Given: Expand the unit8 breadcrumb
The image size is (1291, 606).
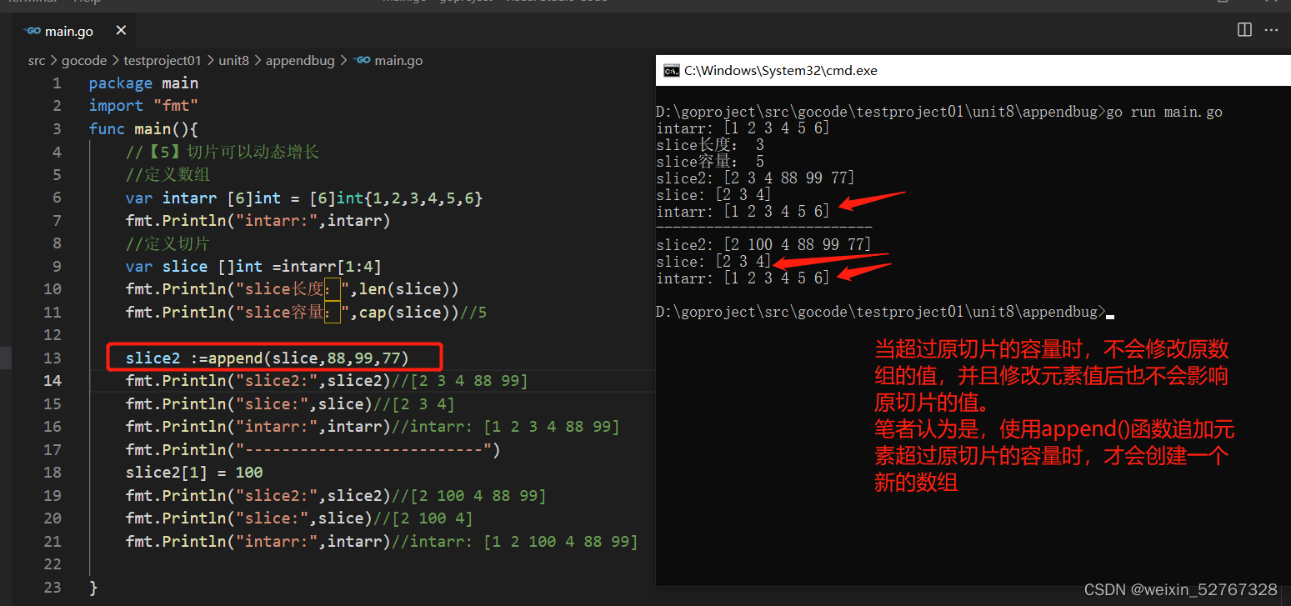Looking at the screenshot, I should tap(233, 60).
